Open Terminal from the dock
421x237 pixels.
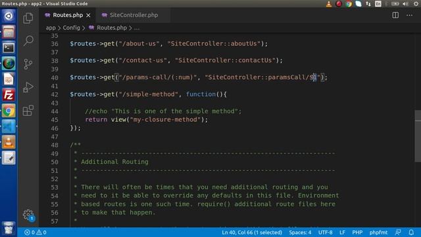9,47
